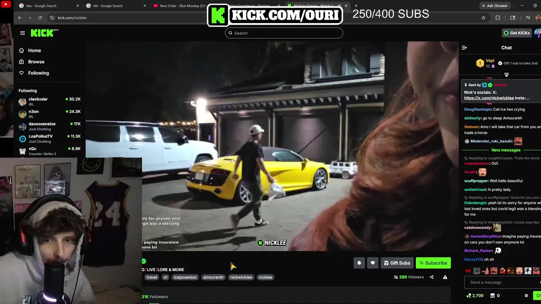Subscribe to the channel

(x=433, y=263)
